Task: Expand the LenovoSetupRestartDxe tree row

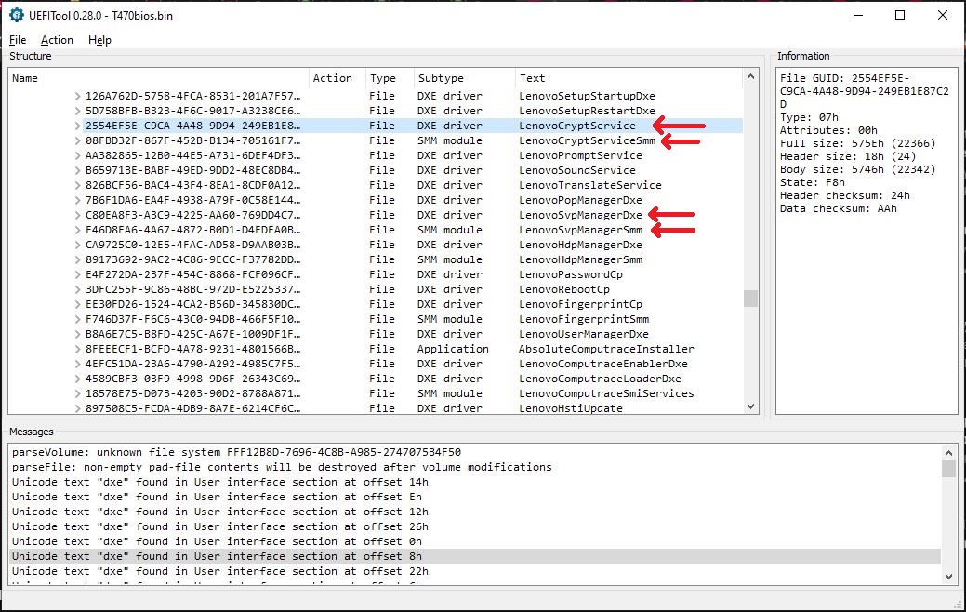Action: click(x=77, y=111)
